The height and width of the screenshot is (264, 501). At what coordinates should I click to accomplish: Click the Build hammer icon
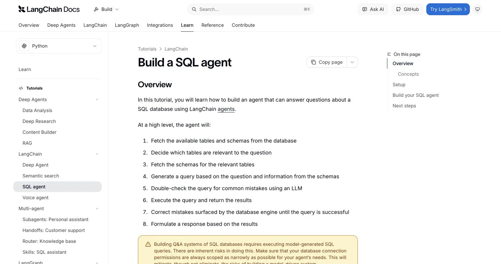coord(96,9)
